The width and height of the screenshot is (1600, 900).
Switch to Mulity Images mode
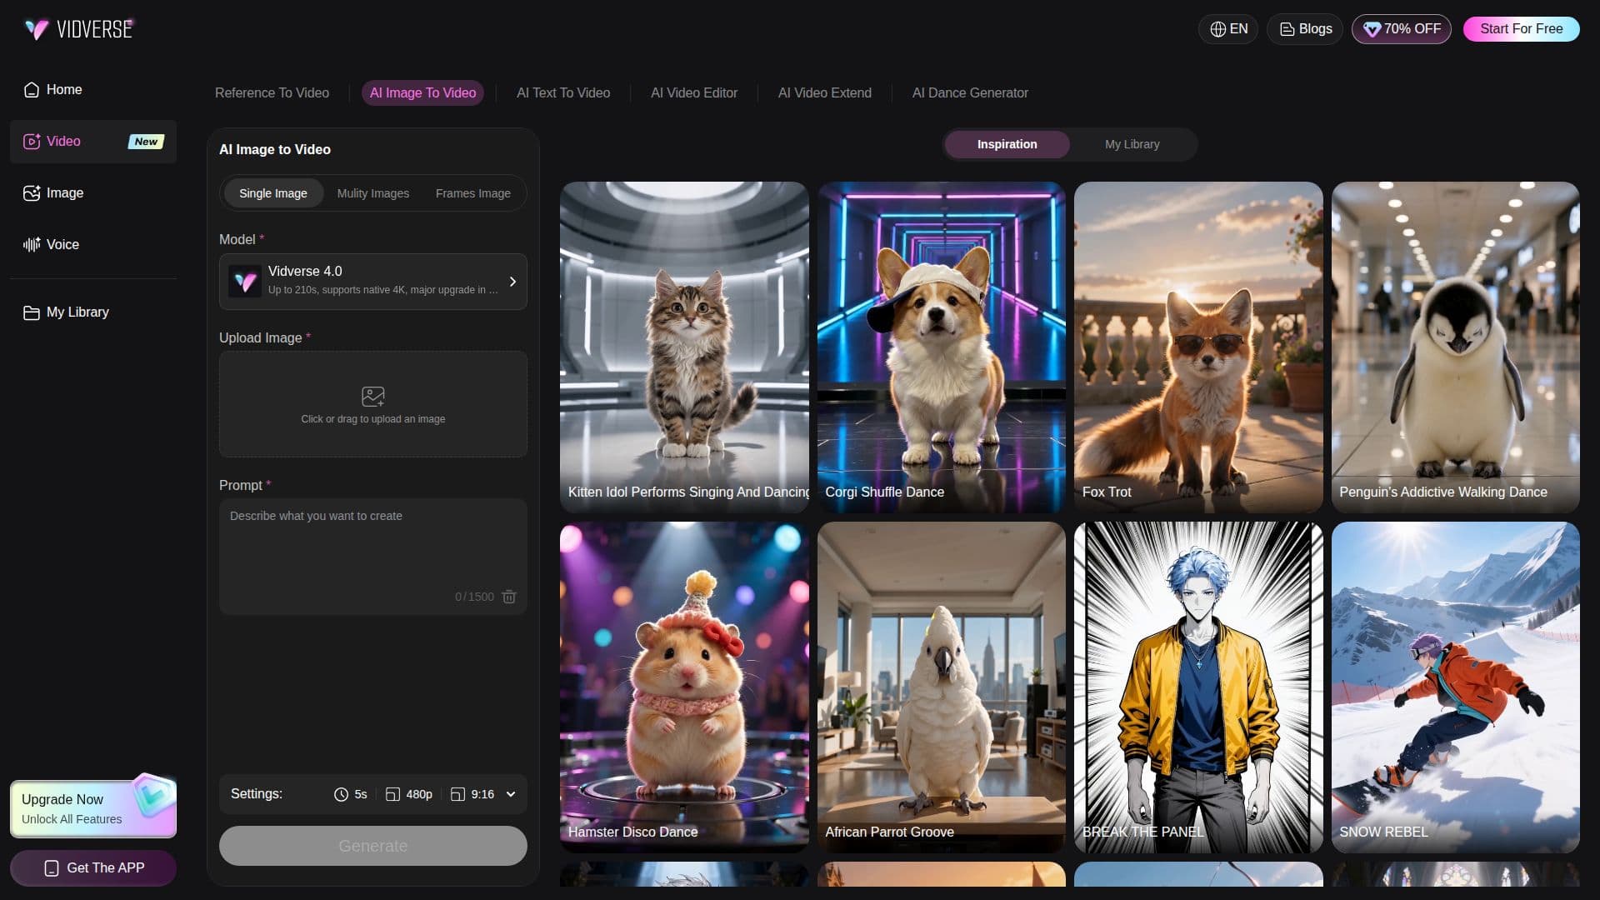373,193
